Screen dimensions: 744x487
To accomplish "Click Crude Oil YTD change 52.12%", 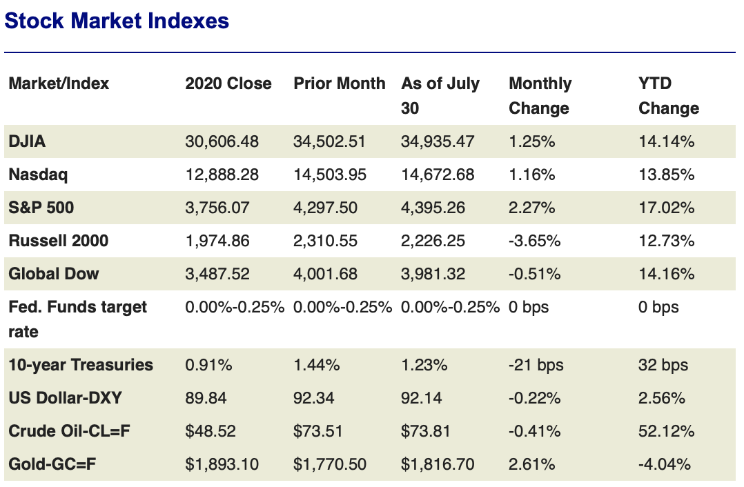I will tap(667, 431).
